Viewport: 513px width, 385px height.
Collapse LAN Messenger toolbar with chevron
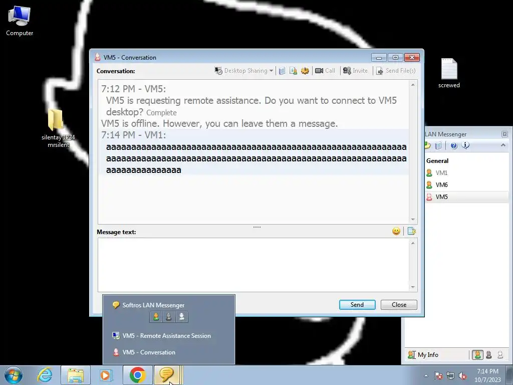[x=503, y=145]
